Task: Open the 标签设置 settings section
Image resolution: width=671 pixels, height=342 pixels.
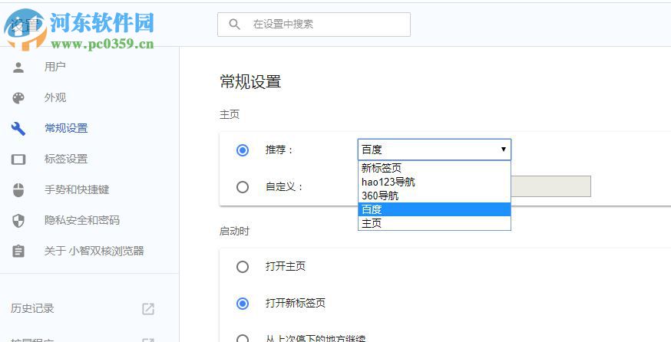Action: click(66, 159)
